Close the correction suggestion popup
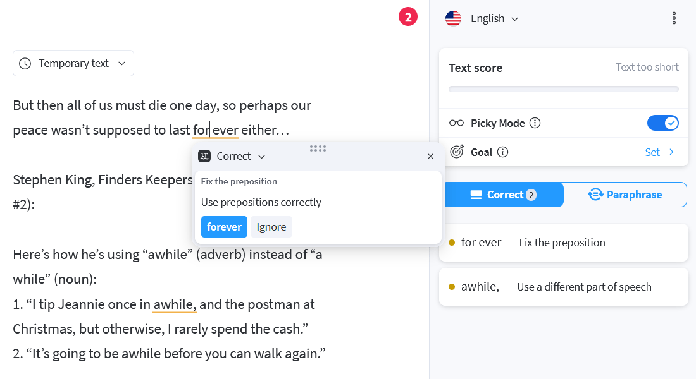Viewport: 696px width, 379px height. [430, 156]
